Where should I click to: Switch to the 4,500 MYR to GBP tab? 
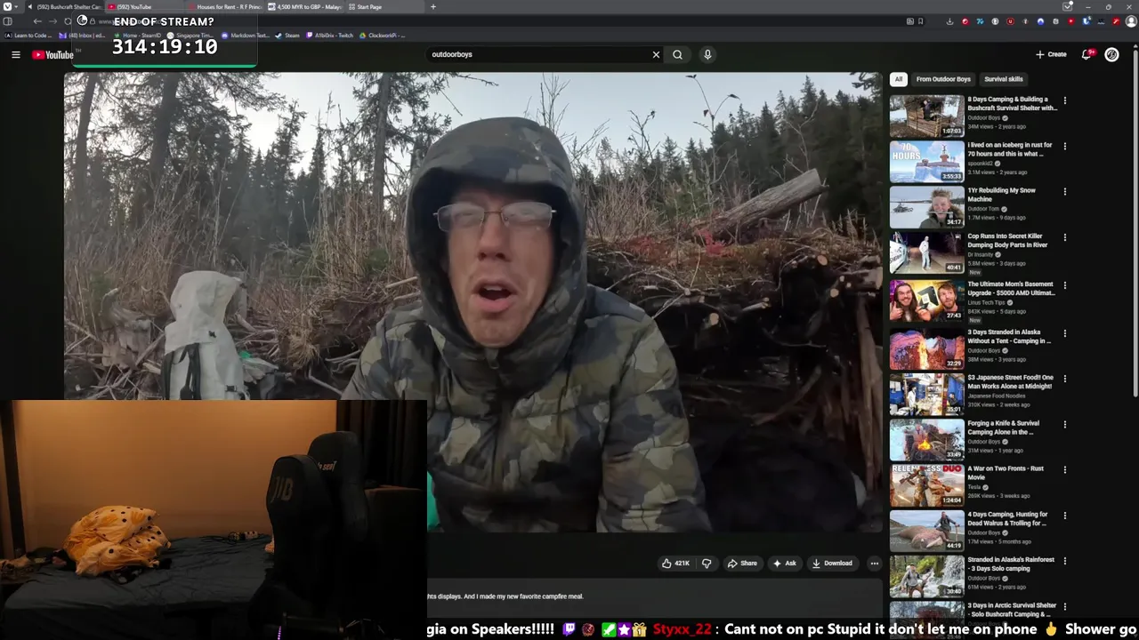point(306,7)
